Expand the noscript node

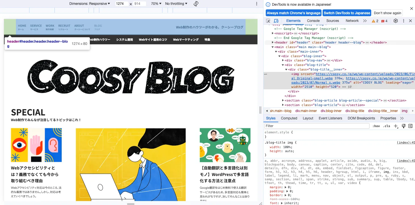[273, 34]
